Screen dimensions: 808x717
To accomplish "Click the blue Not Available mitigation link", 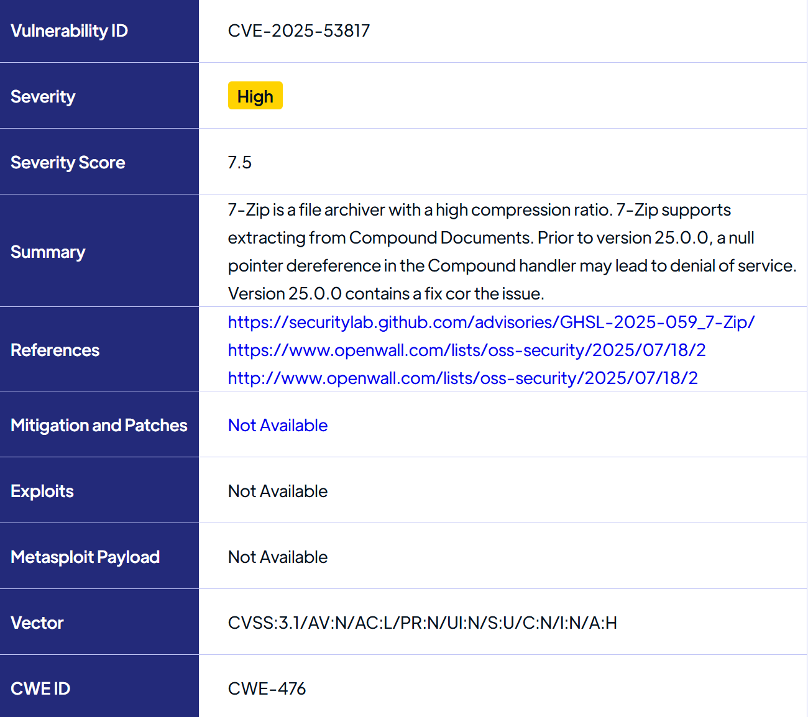I will point(278,425).
